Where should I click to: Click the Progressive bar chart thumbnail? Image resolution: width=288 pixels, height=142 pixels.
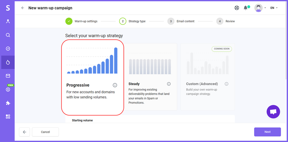92,61
